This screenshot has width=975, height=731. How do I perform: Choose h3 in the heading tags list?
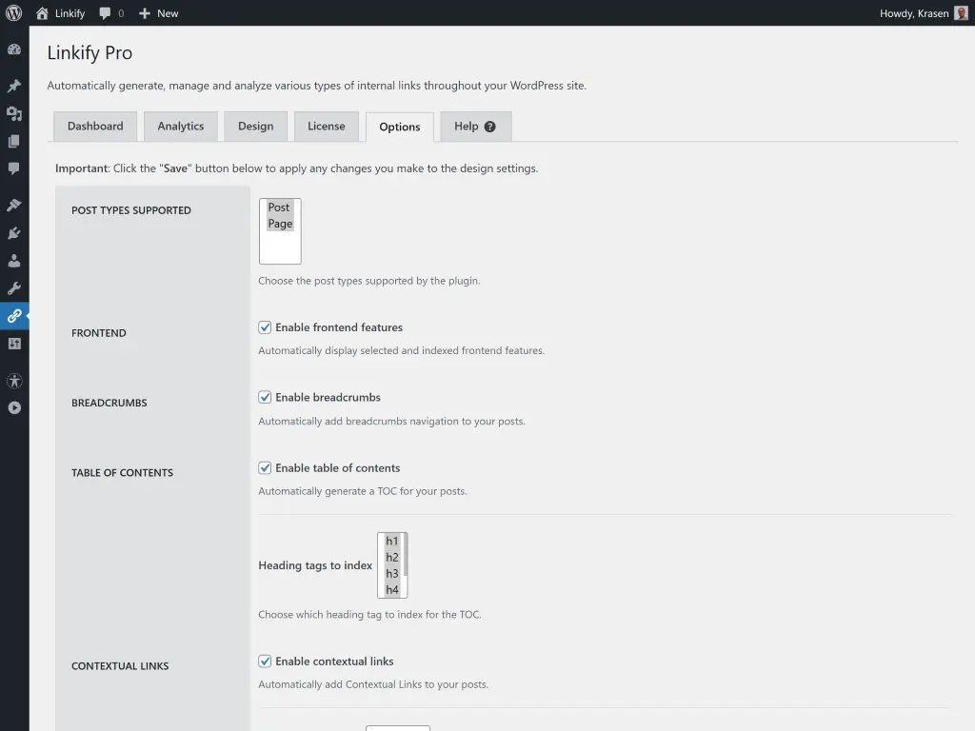pyautogui.click(x=391, y=573)
